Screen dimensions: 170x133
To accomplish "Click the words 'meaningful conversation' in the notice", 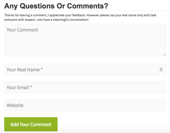I will point(71,20).
